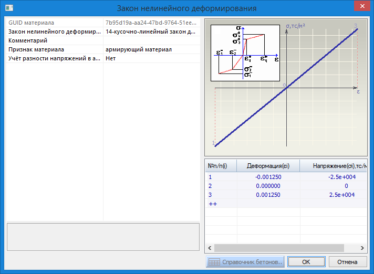374x274 pixels.
Task: Click the '№п/п(i)' column header
Action: tap(221, 165)
